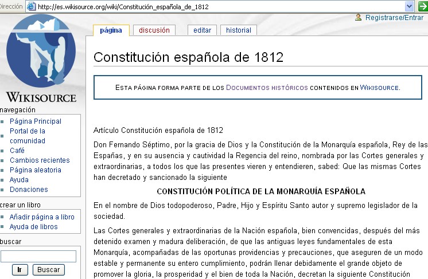
Task: Click the green Go arrow button
Action: [423, 6]
